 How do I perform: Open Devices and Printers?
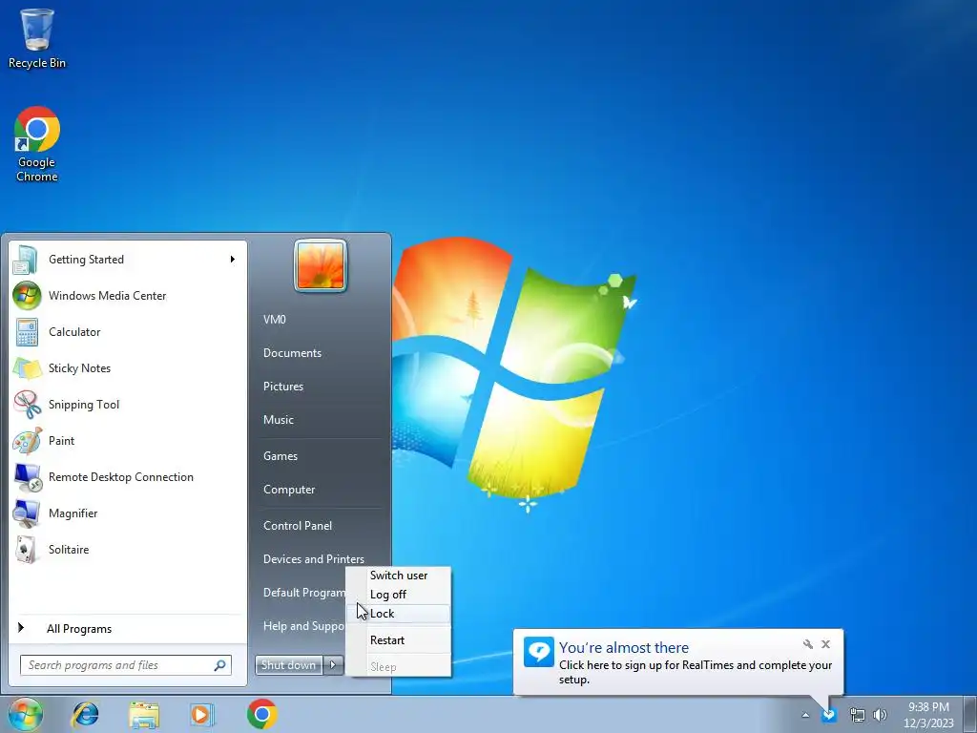313,559
